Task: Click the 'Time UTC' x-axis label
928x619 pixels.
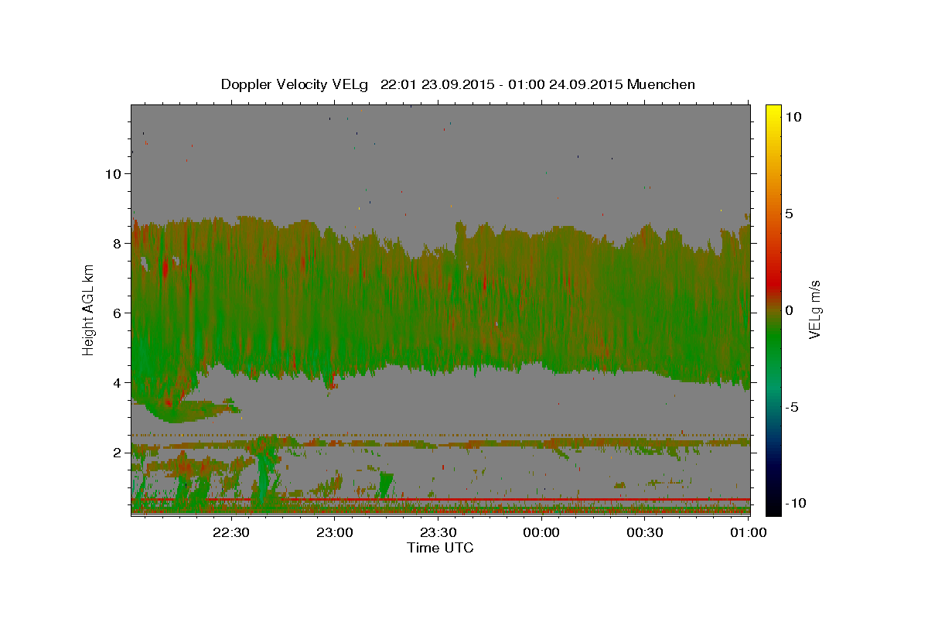Action: pos(440,548)
